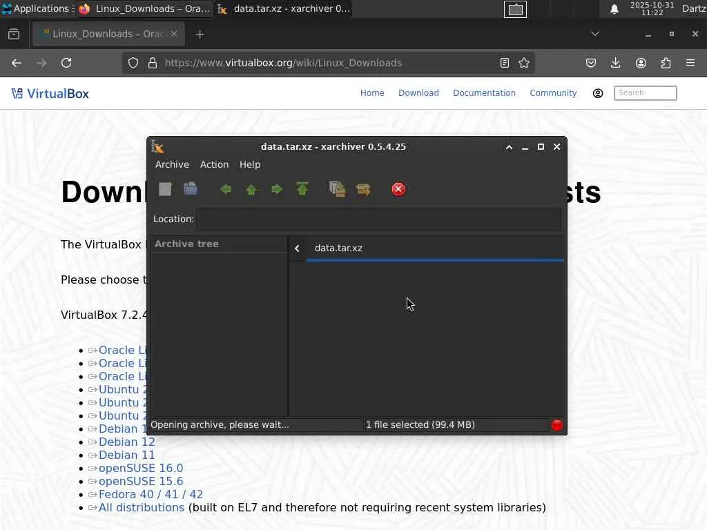Click the workspace switcher in top panel
The image size is (707, 530).
tap(515, 10)
